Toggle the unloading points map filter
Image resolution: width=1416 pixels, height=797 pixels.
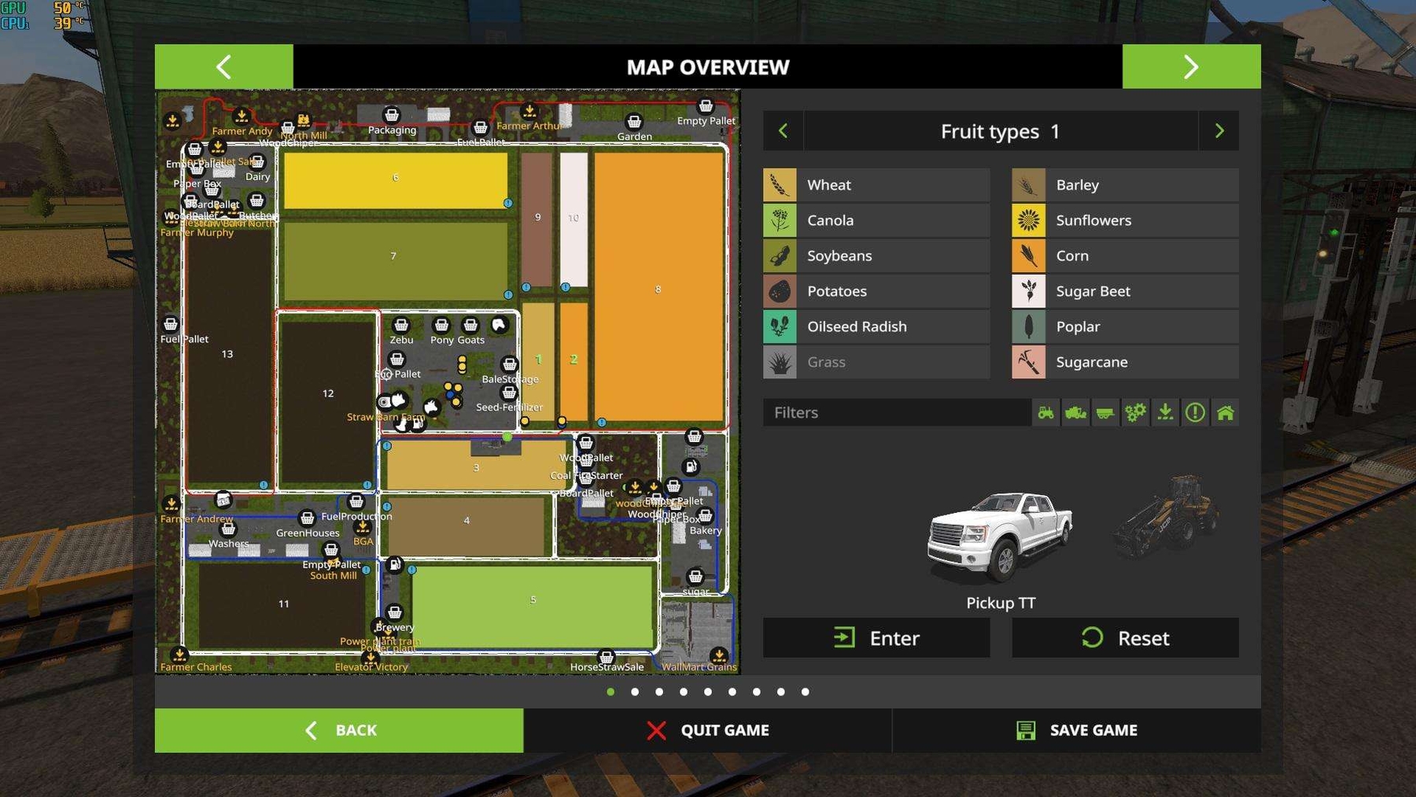coord(1165,412)
